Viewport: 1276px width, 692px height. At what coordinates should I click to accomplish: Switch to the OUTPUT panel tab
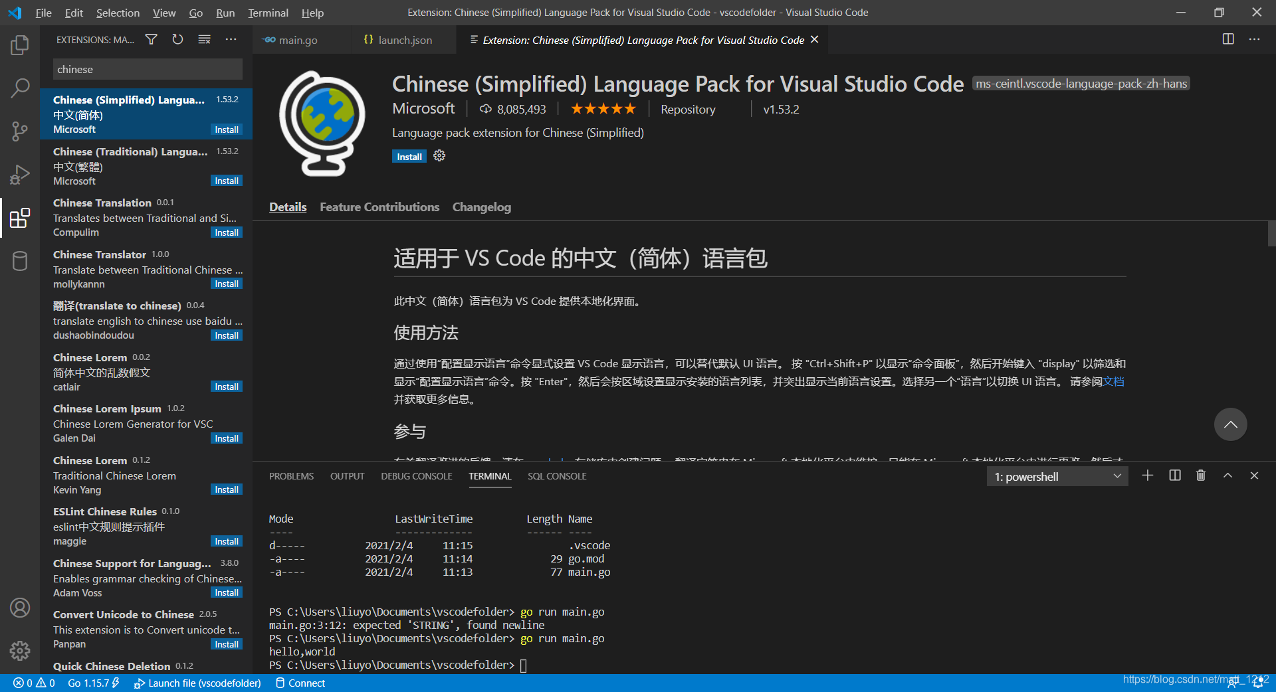pyautogui.click(x=348, y=476)
